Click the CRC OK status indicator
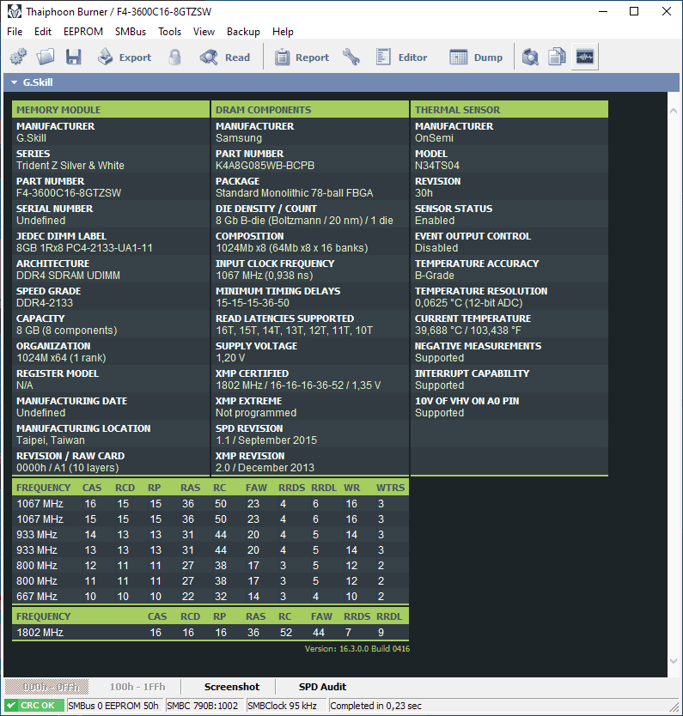The height and width of the screenshot is (716, 683). (34, 706)
